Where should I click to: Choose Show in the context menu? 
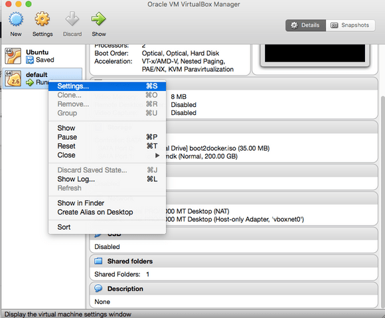click(x=107, y=128)
